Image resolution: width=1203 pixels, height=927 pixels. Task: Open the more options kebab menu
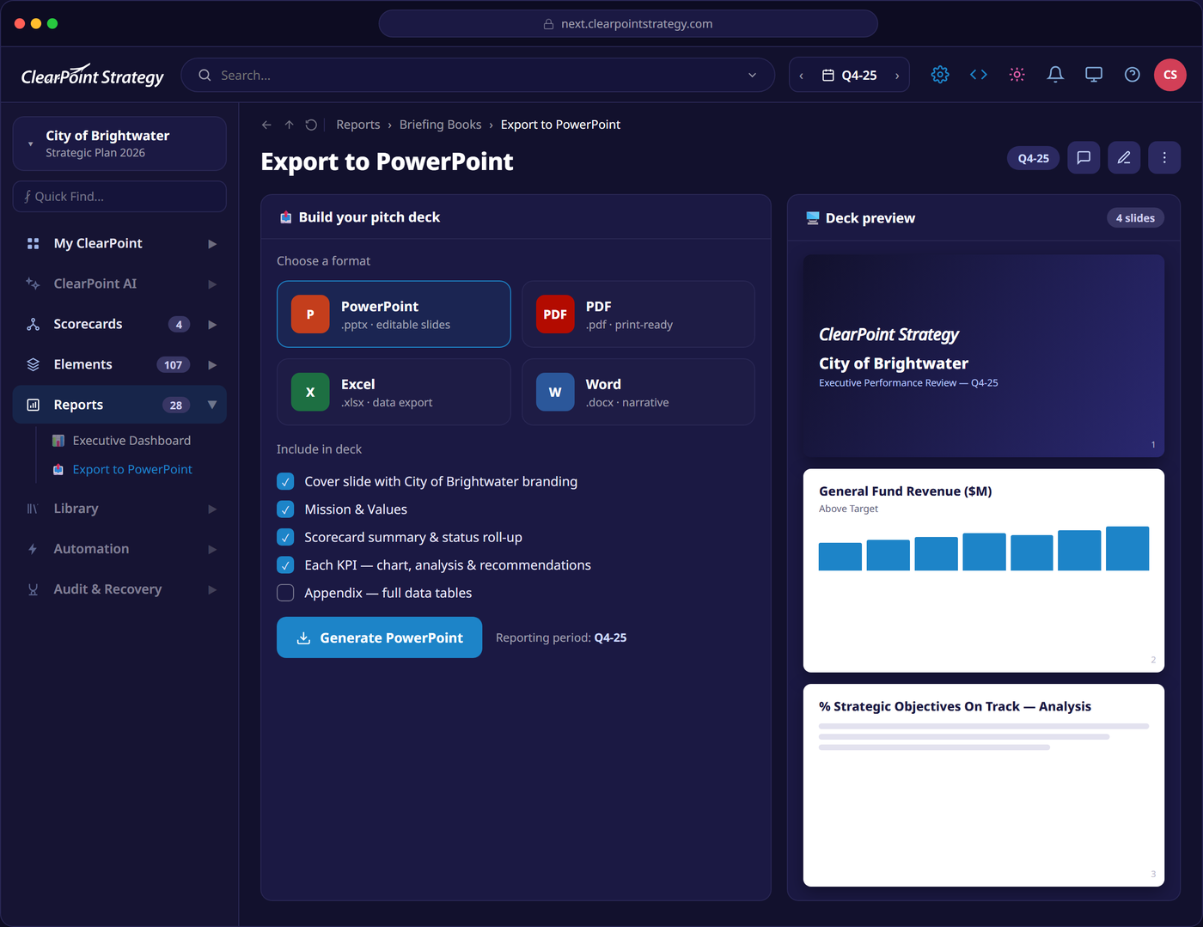pos(1164,158)
